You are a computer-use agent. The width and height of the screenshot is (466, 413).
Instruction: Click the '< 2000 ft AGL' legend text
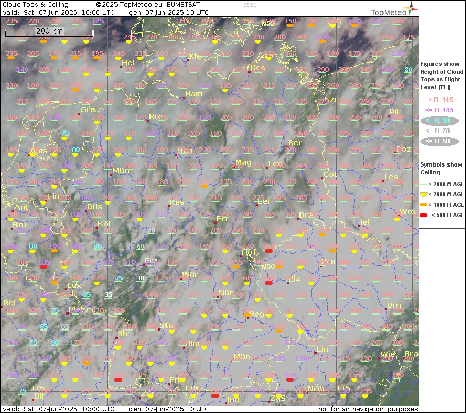446,194
